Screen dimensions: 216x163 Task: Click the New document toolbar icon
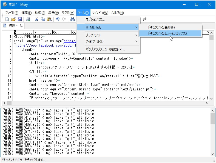pyautogui.click(x=7, y=19)
